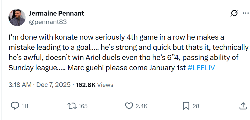Open the share upload-arrow menu
The width and height of the screenshot is (250, 120).
pos(243,106)
